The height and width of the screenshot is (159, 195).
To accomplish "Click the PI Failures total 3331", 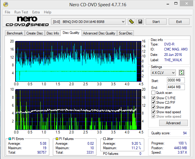I will (90, 152).
